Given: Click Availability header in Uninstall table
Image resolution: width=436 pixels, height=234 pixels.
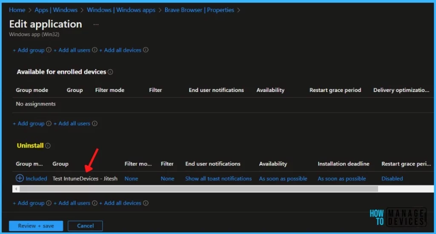Looking at the screenshot, I should point(273,164).
